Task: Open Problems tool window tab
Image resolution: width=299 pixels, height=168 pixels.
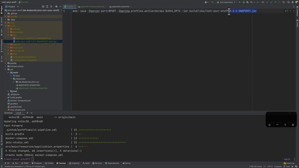Action: [x=36, y=163]
